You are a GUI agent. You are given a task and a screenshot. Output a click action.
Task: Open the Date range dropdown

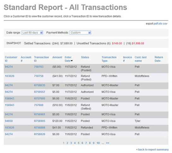[x=32, y=33]
